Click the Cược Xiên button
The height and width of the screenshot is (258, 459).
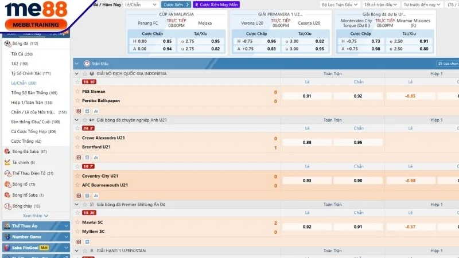pos(174,5)
